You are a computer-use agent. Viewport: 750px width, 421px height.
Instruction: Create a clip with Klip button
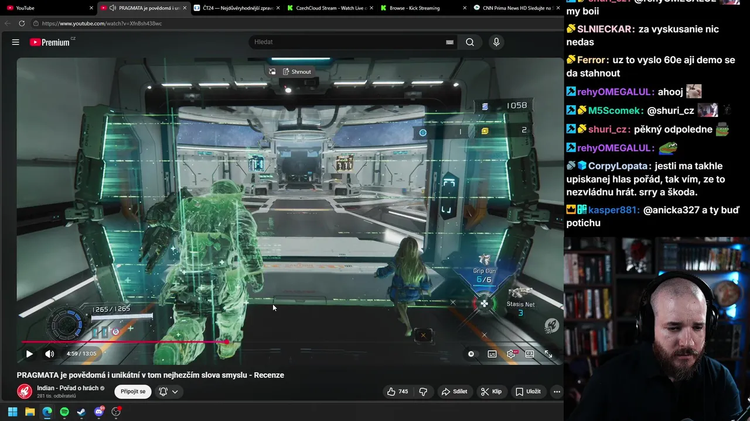click(491, 392)
